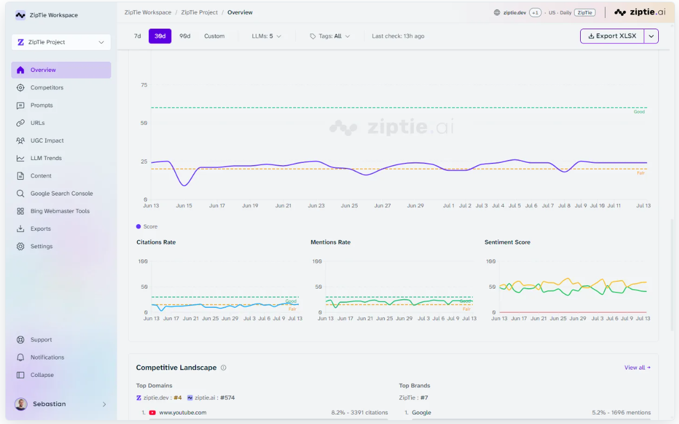Click the ziptie.ai logo in the header

640,12
